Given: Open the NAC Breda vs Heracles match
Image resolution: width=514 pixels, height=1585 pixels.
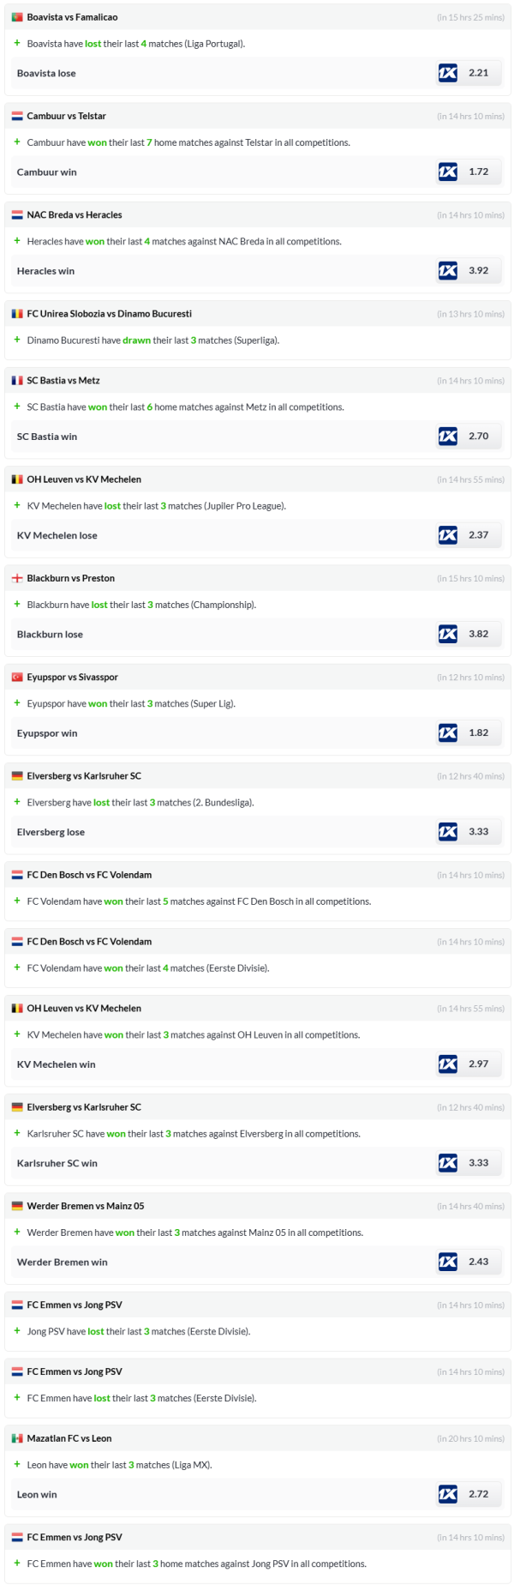Looking at the screenshot, I should [75, 215].
